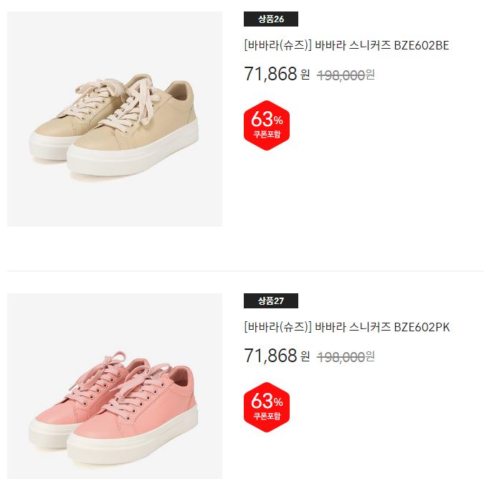Screen dimensions: 484x479
Task: Click the BZE602PK model code text
Action: click(422, 327)
